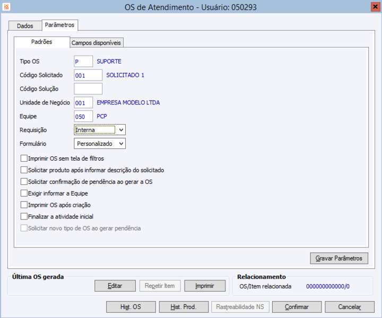Open the Padrões sub-tab
Image resolution: width=382 pixels, height=318 pixels.
pos(42,42)
